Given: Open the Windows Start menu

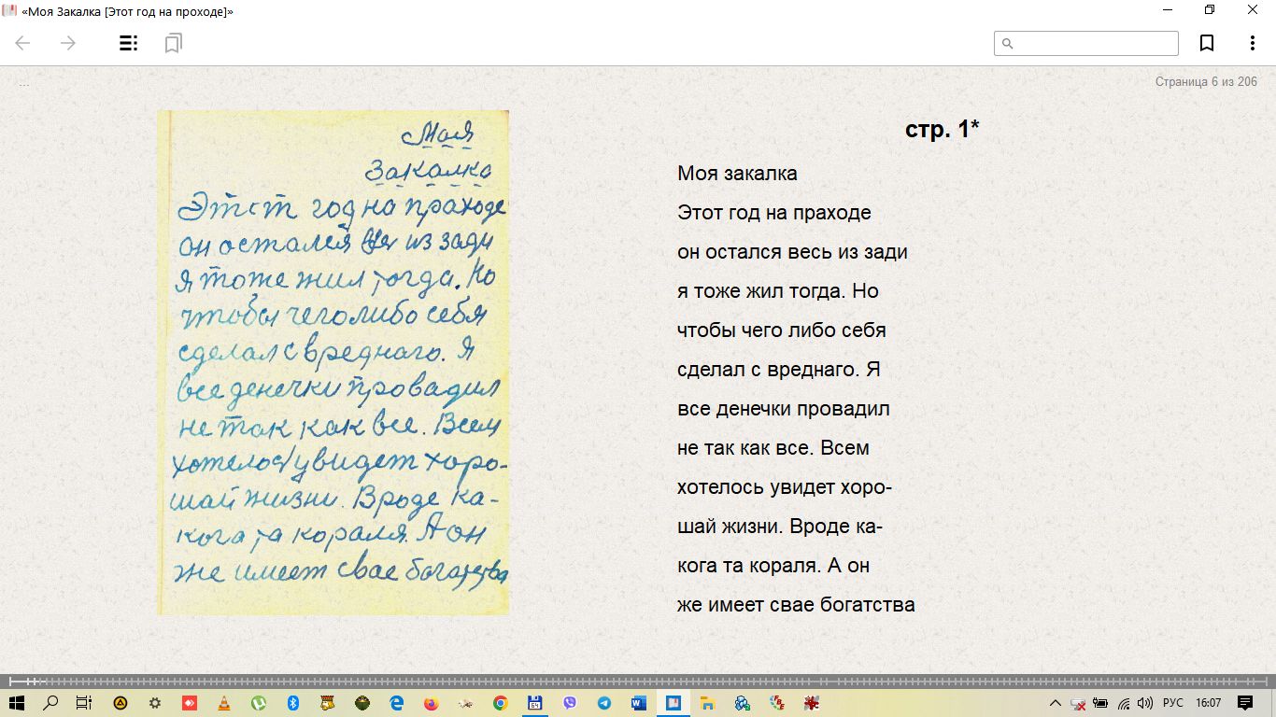Looking at the screenshot, I should click(x=16, y=703).
